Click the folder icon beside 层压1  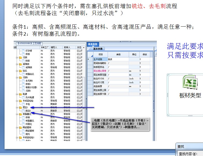pyautogui.click(x=20, y=107)
